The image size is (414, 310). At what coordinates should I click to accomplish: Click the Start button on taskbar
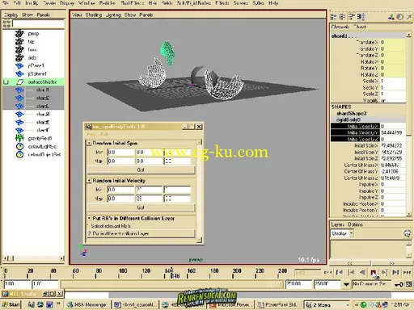click(x=11, y=304)
